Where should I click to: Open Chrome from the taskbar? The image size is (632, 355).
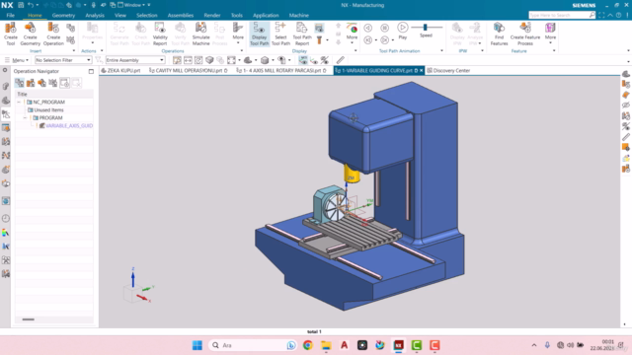click(x=308, y=345)
